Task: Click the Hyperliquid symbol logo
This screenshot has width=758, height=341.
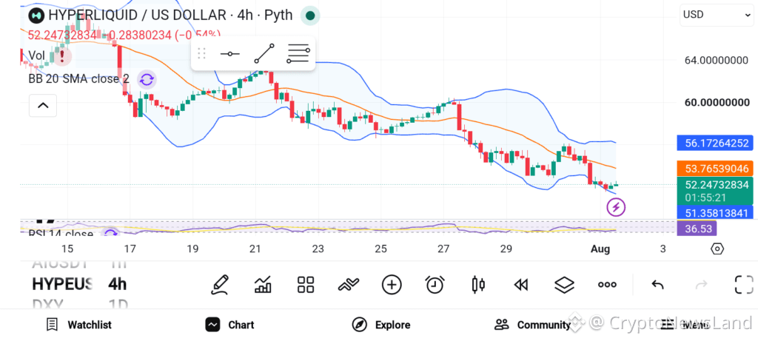Action: pyautogui.click(x=36, y=16)
